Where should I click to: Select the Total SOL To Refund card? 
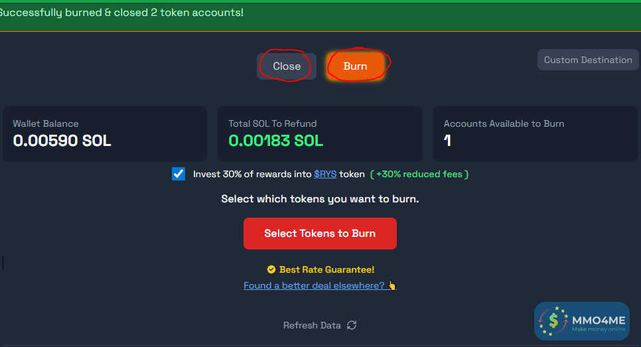pos(320,134)
